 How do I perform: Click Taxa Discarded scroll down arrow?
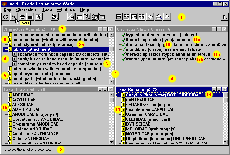[x=111, y=142]
